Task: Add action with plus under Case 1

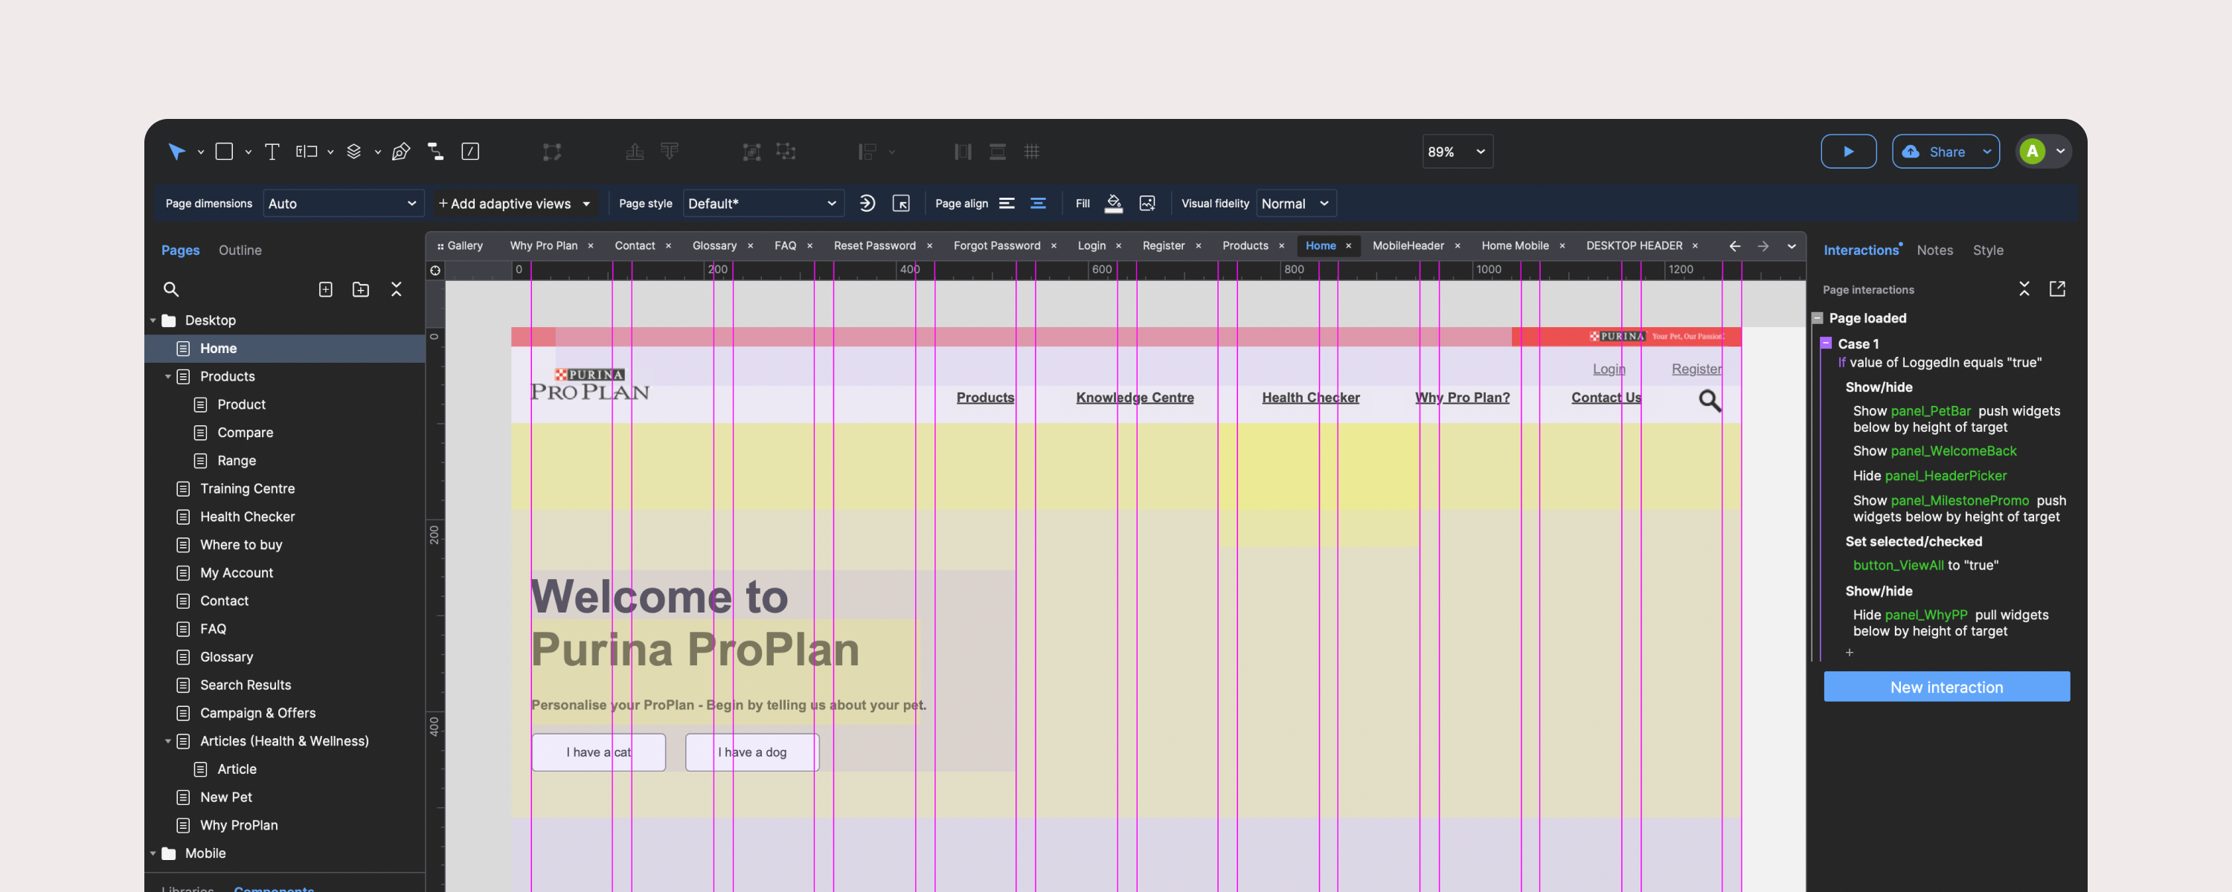Action: point(1850,653)
